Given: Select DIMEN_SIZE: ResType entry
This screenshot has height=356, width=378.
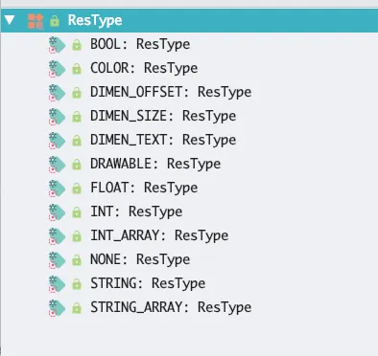Looking at the screenshot, I should (163, 116).
